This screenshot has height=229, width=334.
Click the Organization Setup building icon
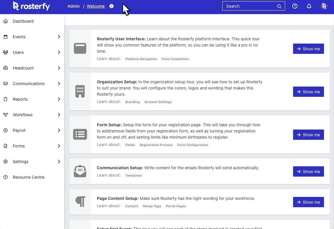click(x=80, y=91)
